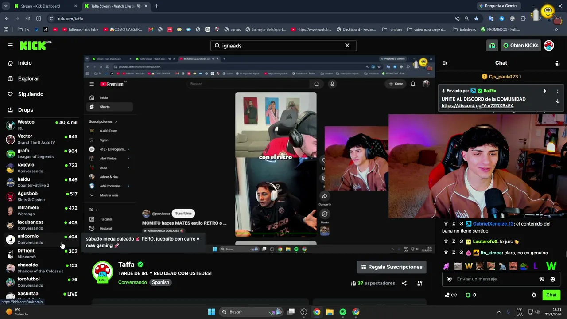Open unicornio's channel in sidebar
Image resolution: width=567 pixels, height=319 pixels.
pos(42,239)
